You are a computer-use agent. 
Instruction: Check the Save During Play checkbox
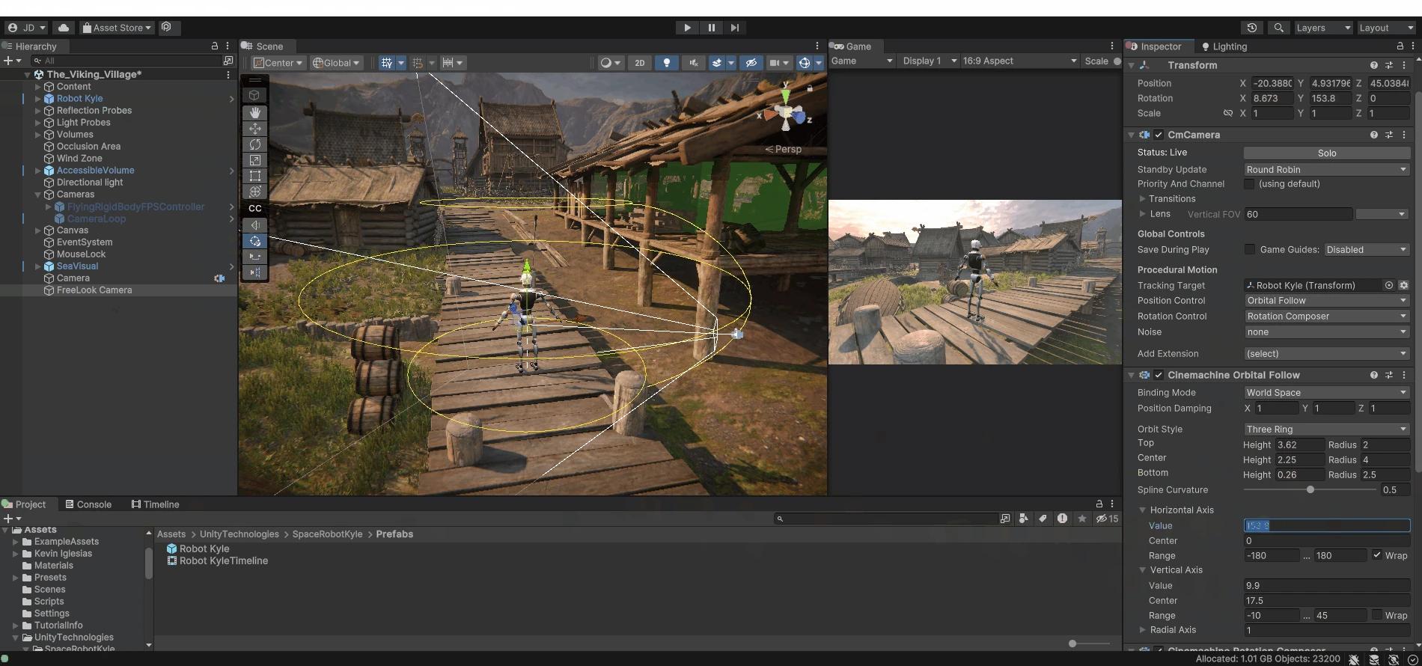tap(1249, 250)
